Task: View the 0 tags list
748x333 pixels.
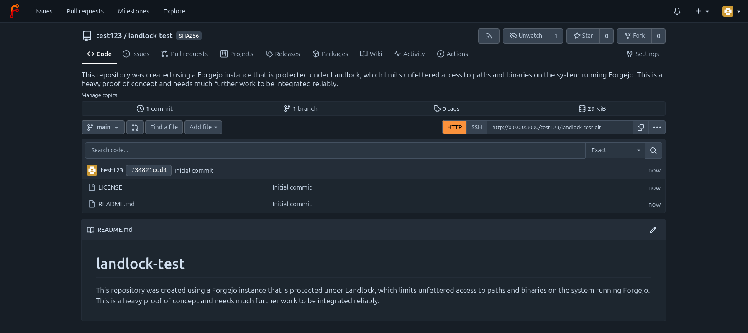Action: [446, 109]
